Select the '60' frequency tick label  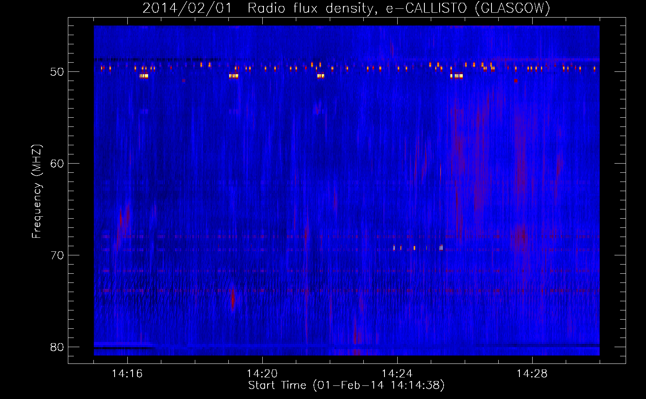click(57, 164)
